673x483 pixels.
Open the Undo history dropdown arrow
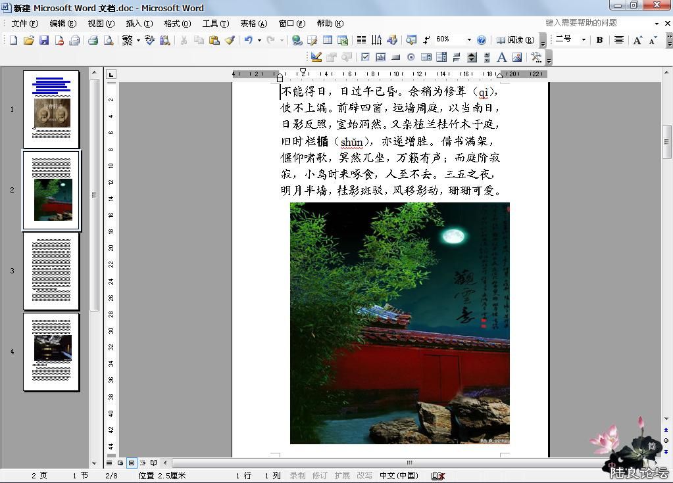click(259, 40)
